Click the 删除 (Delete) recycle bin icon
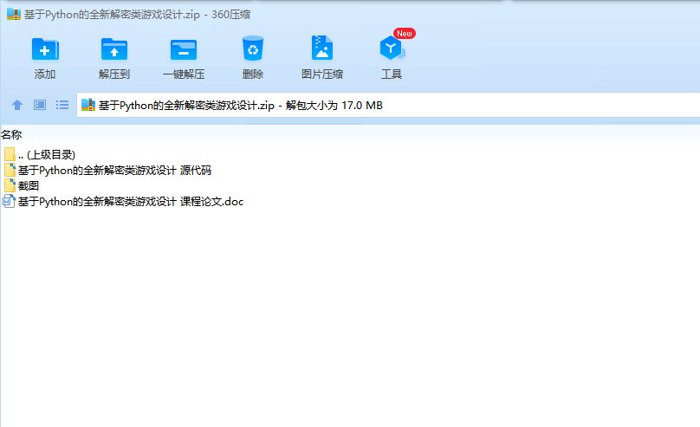 (x=253, y=49)
